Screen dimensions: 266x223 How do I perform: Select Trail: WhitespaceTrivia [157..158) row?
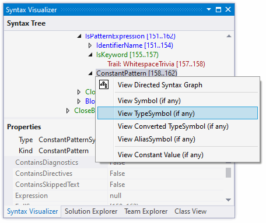point(156,64)
